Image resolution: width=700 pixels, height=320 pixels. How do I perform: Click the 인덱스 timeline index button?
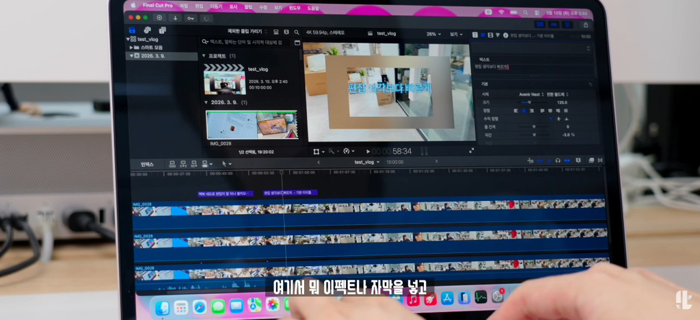[x=148, y=164]
